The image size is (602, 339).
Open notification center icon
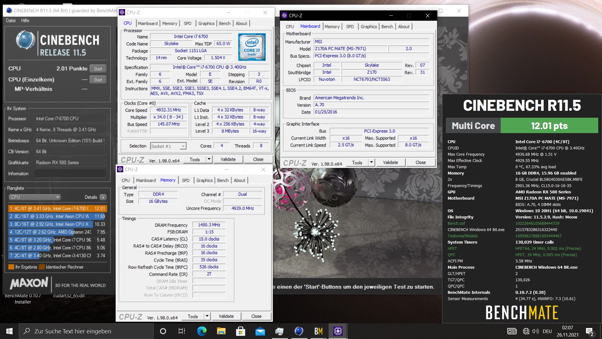[589, 331]
